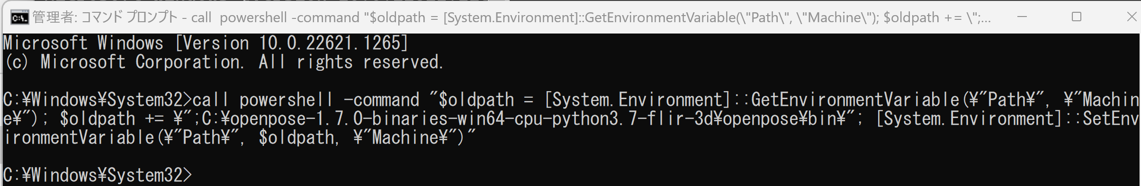Click the first $oldpath variable
Image resolution: width=1141 pixels, height=186 pixels.
(x=476, y=100)
